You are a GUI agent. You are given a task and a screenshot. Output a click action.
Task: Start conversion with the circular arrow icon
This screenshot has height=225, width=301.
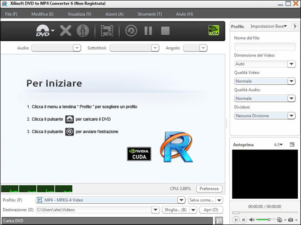[131, 31]
